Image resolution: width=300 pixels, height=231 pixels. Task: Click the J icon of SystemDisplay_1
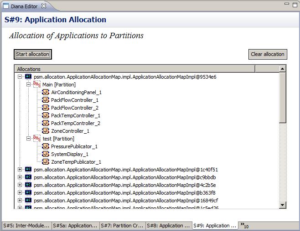[x=46, y=154]
